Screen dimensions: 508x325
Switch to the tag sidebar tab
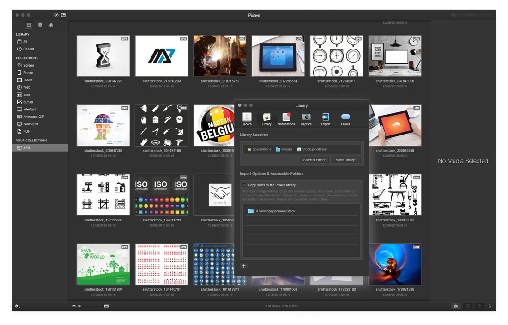[x=40, y=25]
